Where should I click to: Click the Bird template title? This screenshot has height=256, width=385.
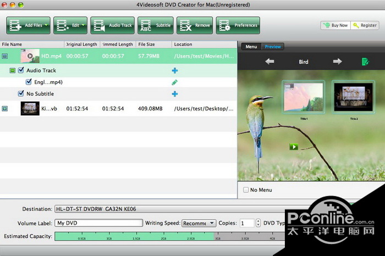[x=304, y=62]
